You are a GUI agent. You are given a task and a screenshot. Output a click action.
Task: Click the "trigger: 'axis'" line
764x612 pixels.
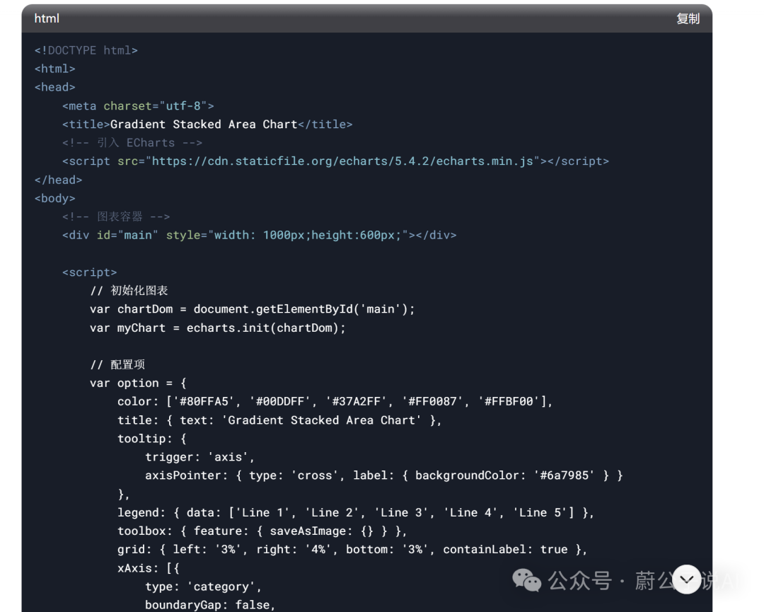pos(199,457)
